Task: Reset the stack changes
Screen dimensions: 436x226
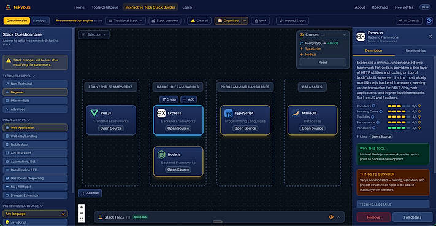Action: 323,63
